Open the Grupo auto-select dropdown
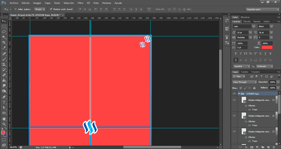281x149 pixels. pyautogui.click(x=40, y=9)
